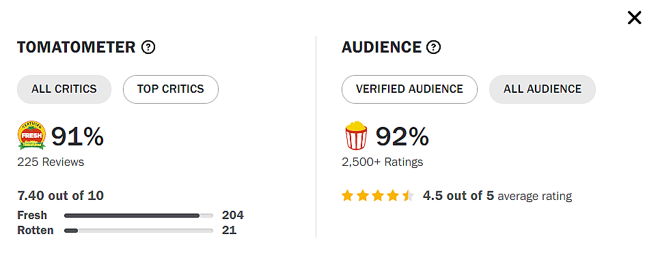The height and width of the screenshot is (275, 658).
Task: Click the 204 Fresh count
Action: tap(232, 216)
